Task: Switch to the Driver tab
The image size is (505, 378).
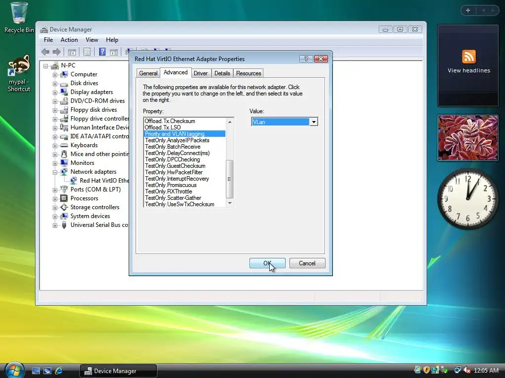Action: pyautogui.click(x=200, y=73)
